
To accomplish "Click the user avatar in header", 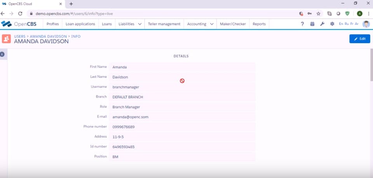I will tap(366, 24).
